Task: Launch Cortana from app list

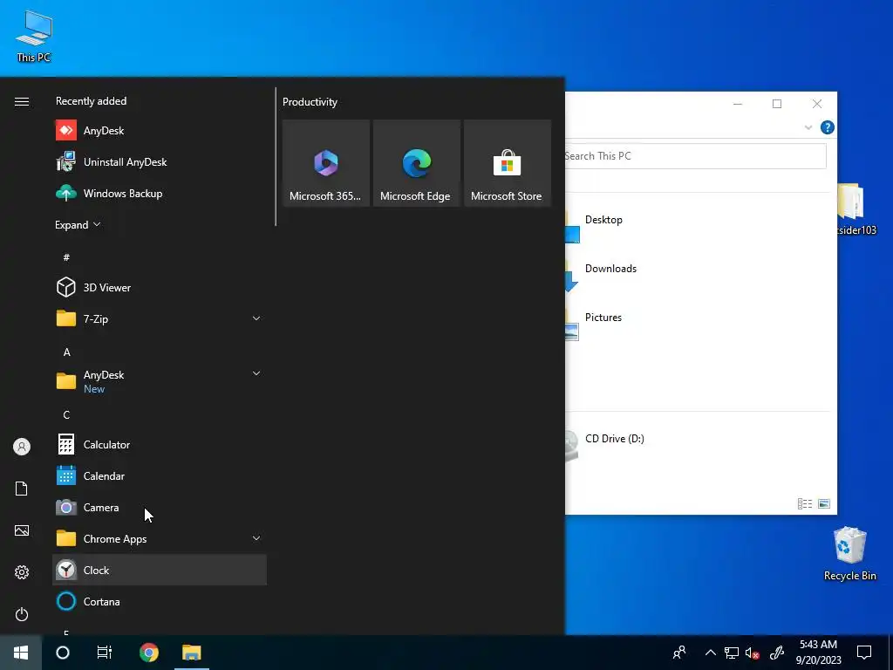Action: tap(160, 601)
